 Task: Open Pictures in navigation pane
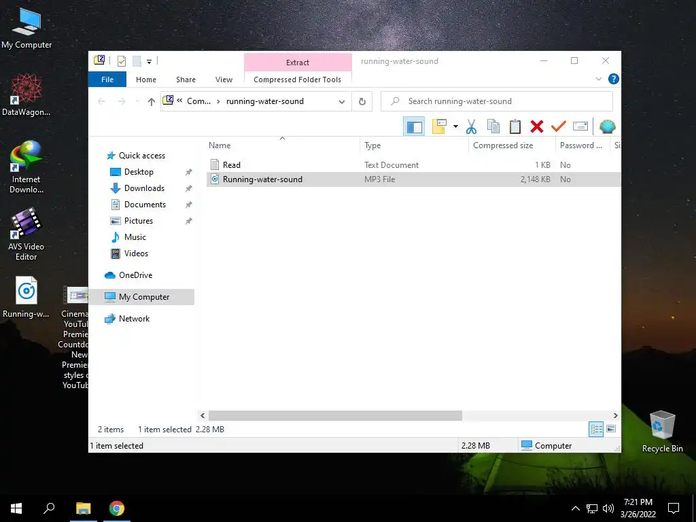[x=139, y=221]
